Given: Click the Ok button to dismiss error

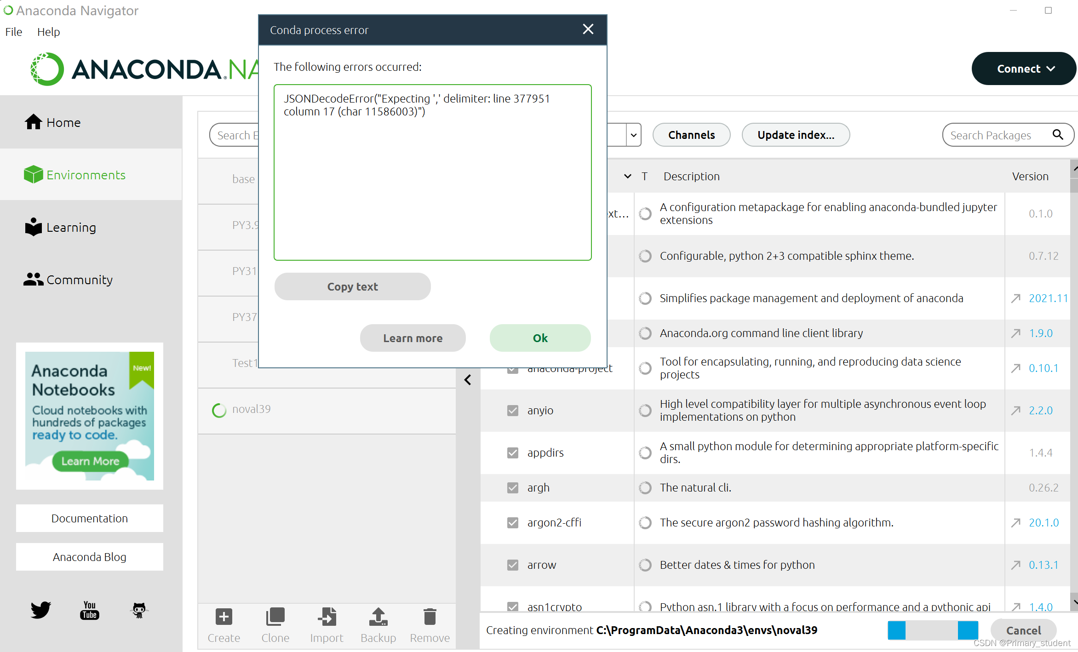Looking at the screenshot, I should pos(540,337).
